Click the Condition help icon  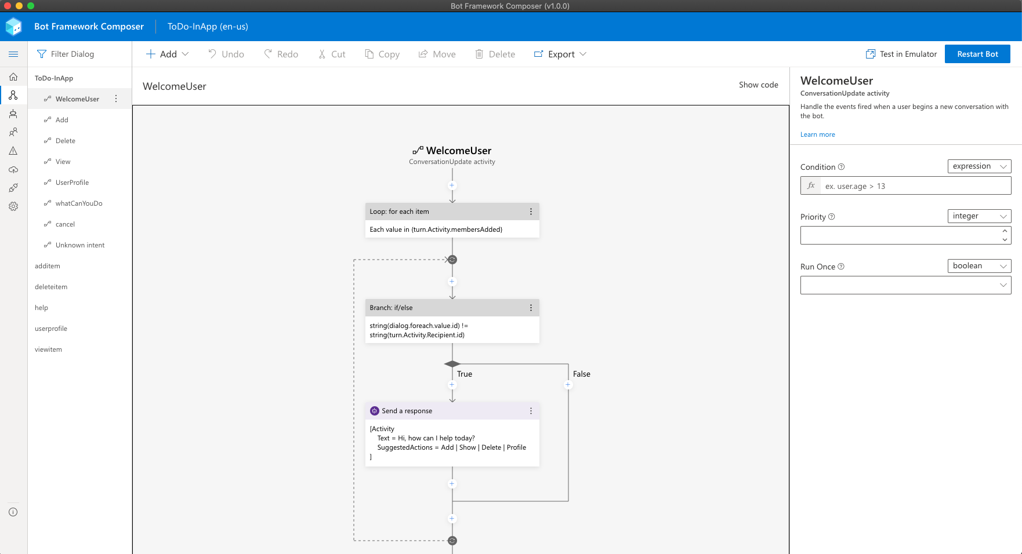842,167
